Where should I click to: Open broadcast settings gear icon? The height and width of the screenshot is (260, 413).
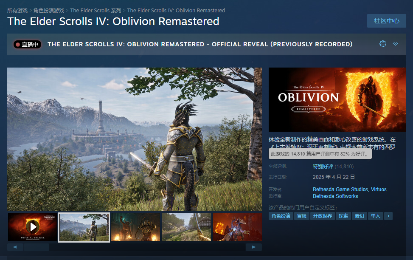click(x=383, y=44)
